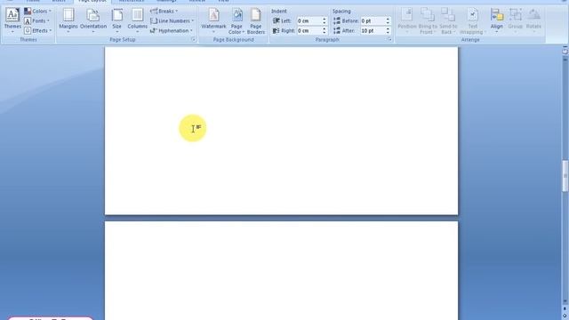Expand the Line Numbers dropdown
The height and width of the screenshot is (320, 569).
172,21
